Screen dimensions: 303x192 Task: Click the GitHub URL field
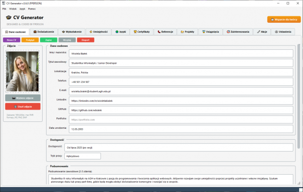click(181, 110)
